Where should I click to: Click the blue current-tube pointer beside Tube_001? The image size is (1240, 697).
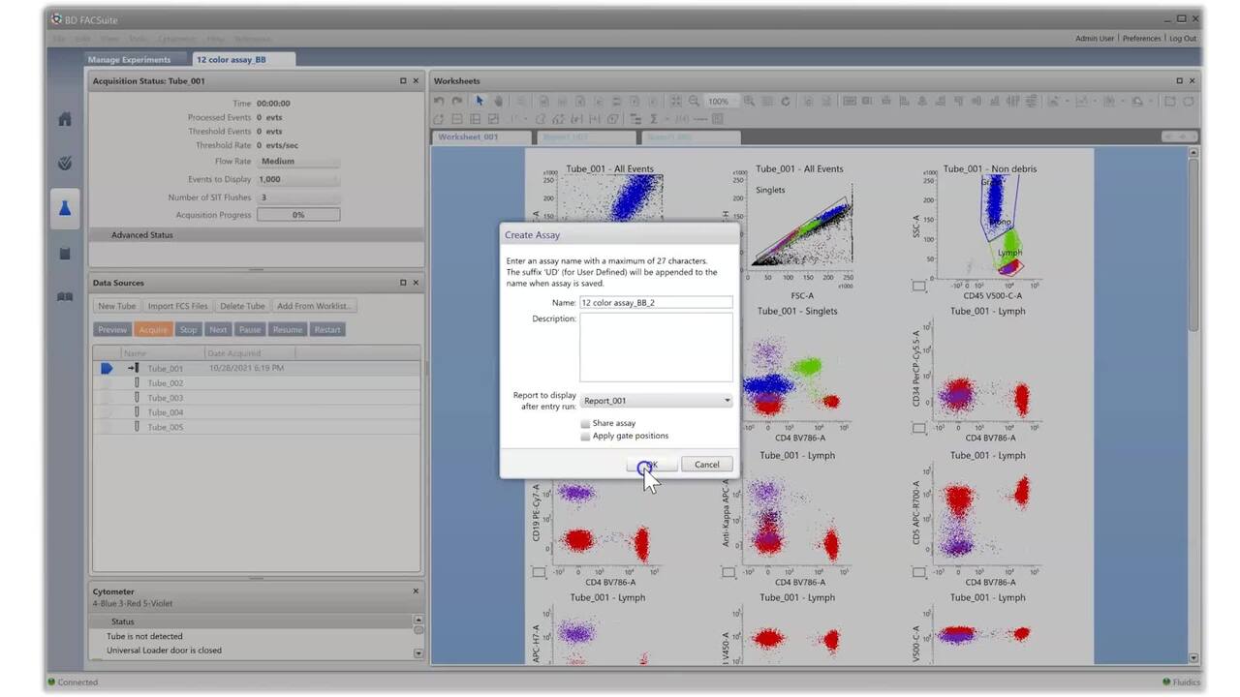click(107, 368)
